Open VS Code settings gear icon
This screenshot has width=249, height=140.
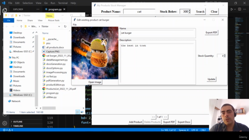(x=5, y=123)
